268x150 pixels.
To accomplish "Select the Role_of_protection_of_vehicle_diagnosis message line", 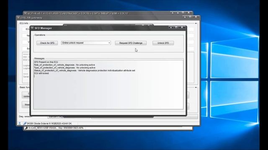I will click(64, 65).
